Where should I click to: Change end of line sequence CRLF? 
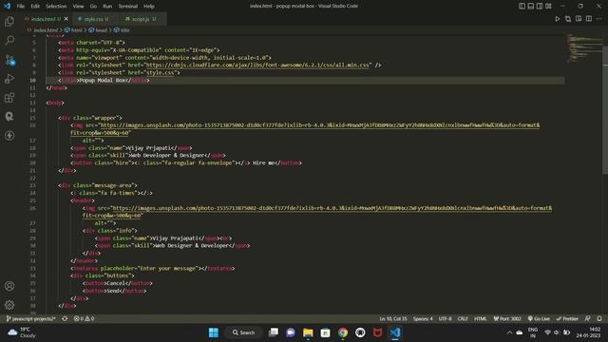click(x=463, y=319)
